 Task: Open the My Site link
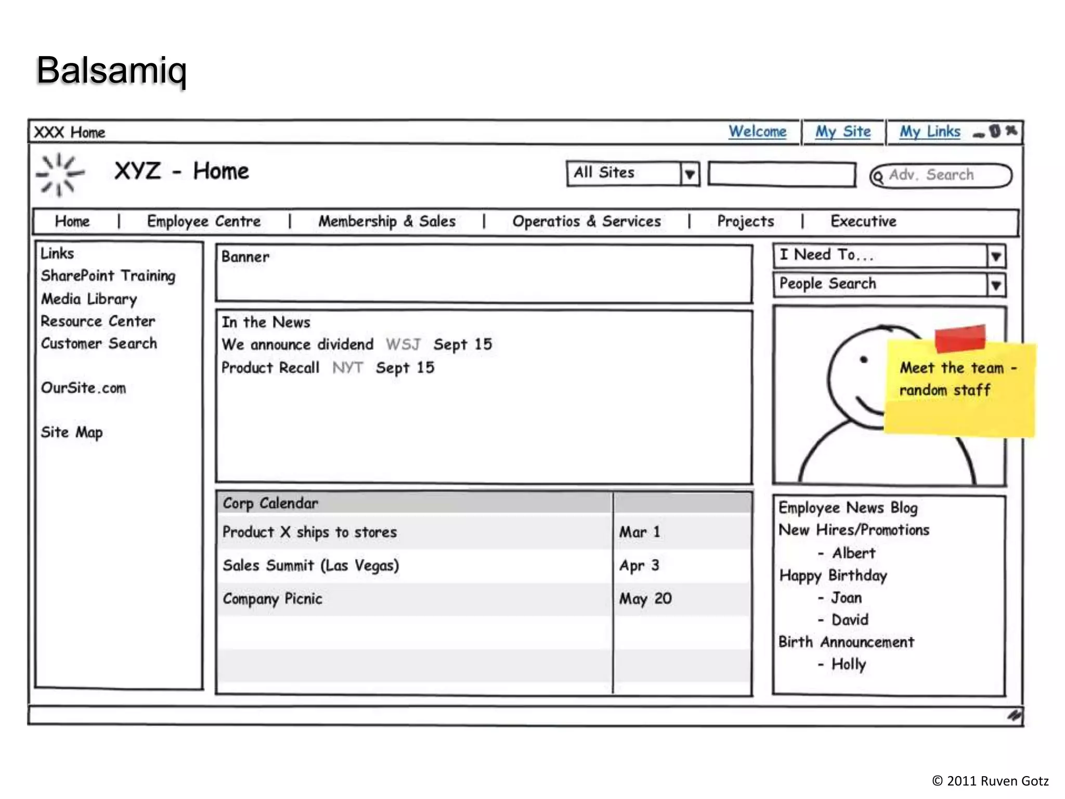[x=843, y=132]
